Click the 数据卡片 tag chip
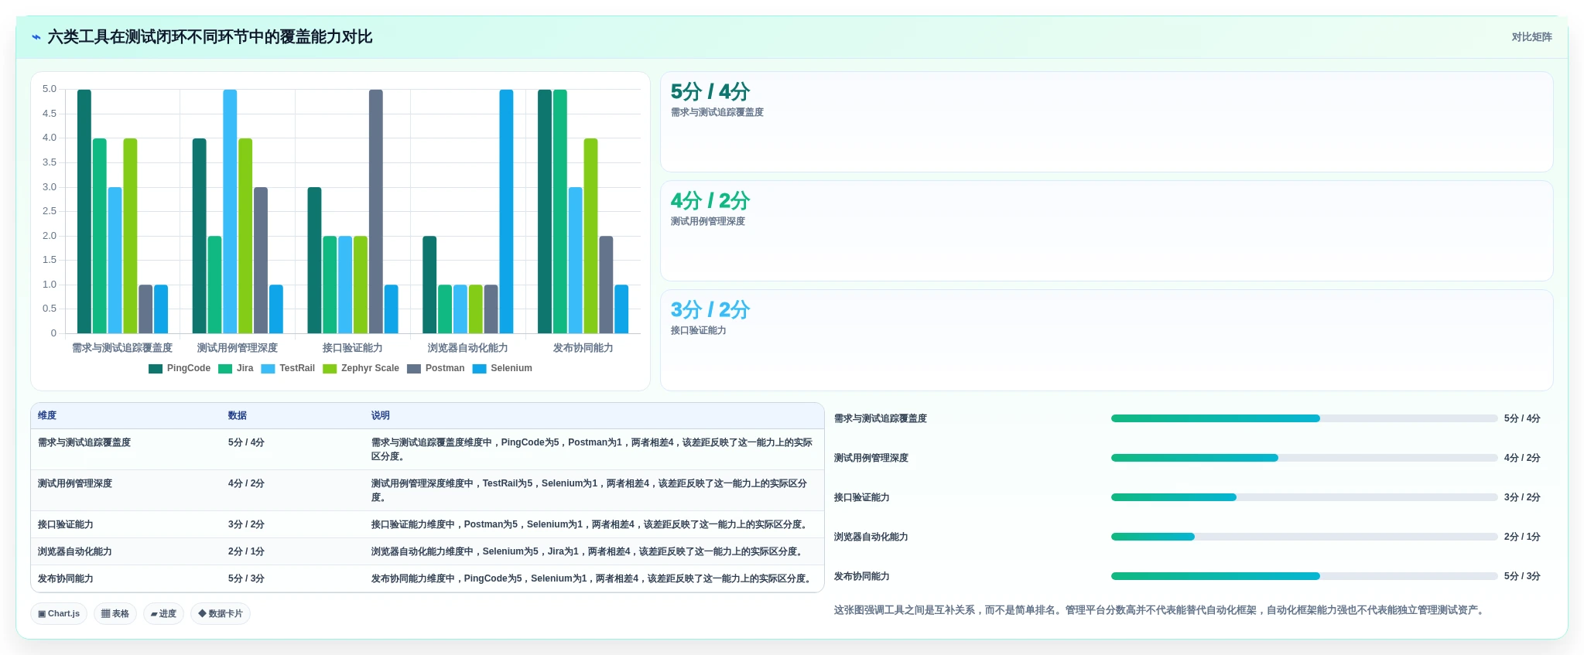This screenshot has height=655, width=1584. pyautogui.click(x=221, y=614)
